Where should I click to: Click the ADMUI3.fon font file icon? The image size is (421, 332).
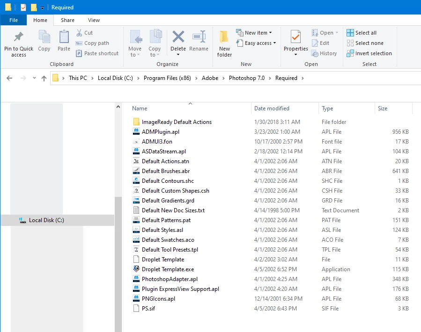click(136, 141)
